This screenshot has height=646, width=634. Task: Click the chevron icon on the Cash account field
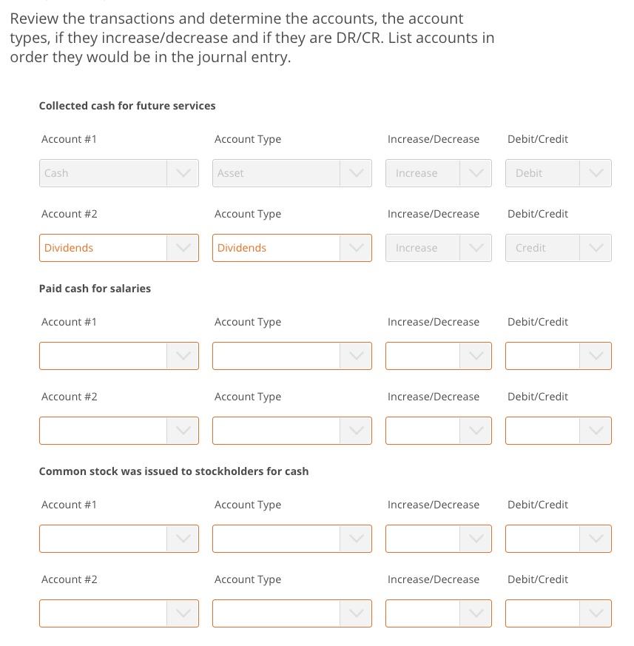(x=183, y=173)
